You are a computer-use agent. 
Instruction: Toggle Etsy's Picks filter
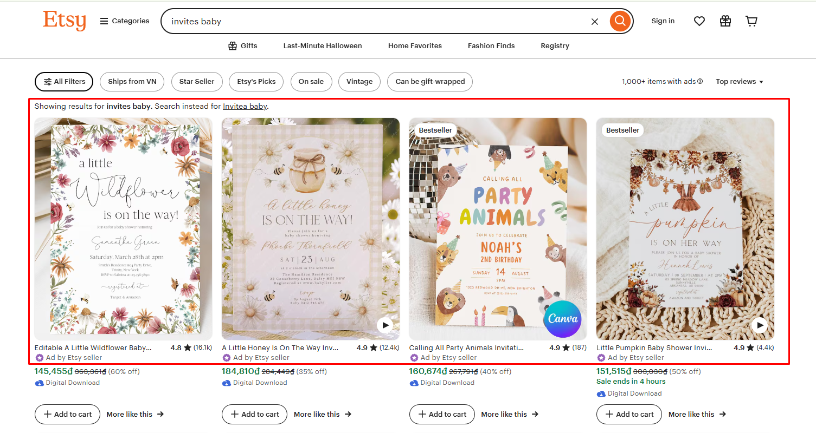256,82
